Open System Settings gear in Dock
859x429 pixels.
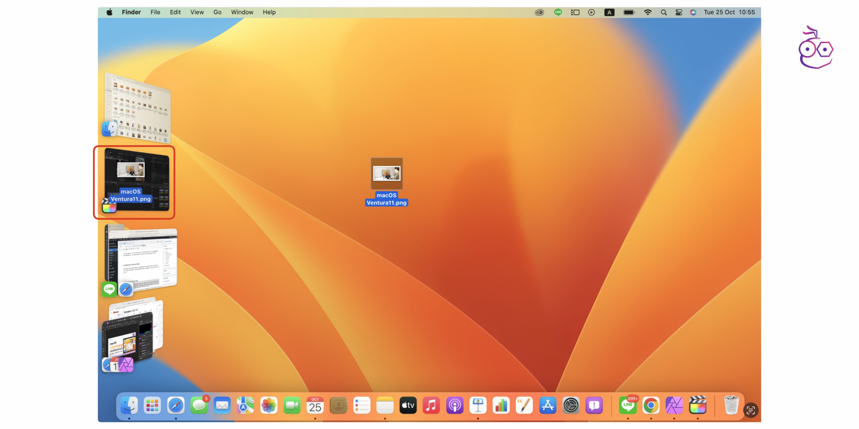pyautogui.click(x=571, y=406)
